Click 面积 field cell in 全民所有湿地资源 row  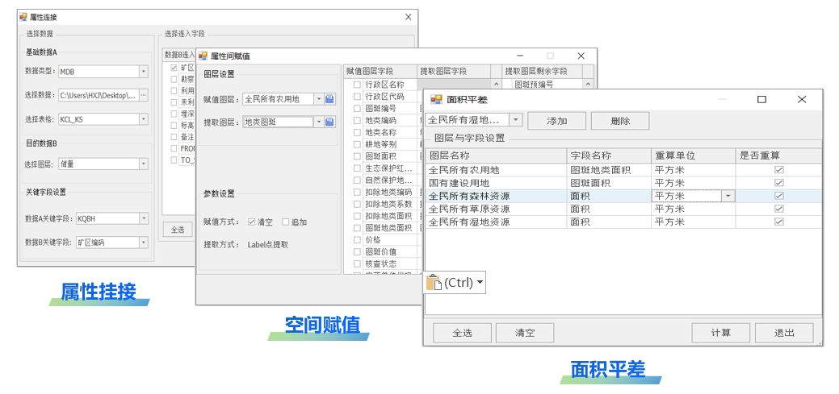[x=609, y=222]
